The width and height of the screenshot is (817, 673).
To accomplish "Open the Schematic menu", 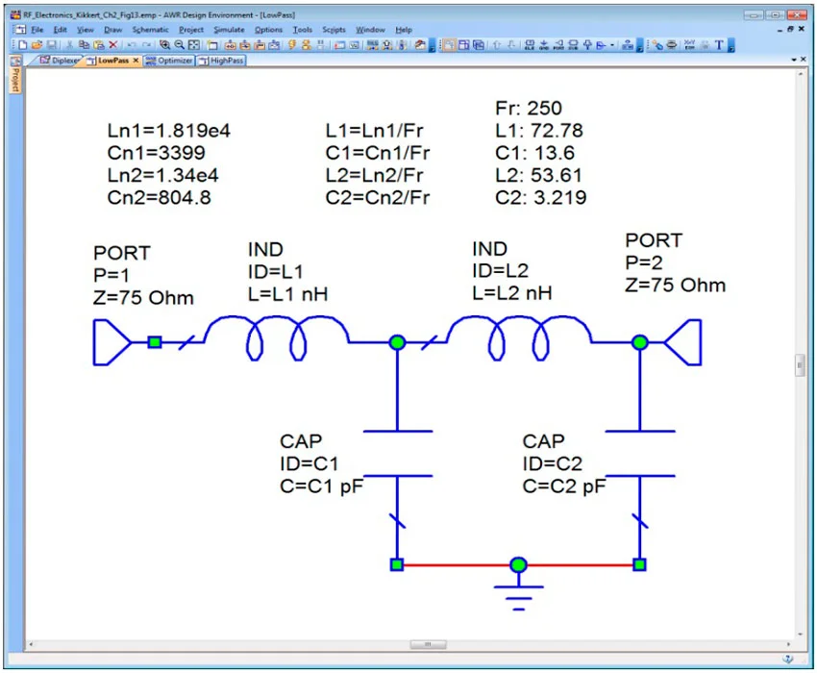I will [150, 30].
